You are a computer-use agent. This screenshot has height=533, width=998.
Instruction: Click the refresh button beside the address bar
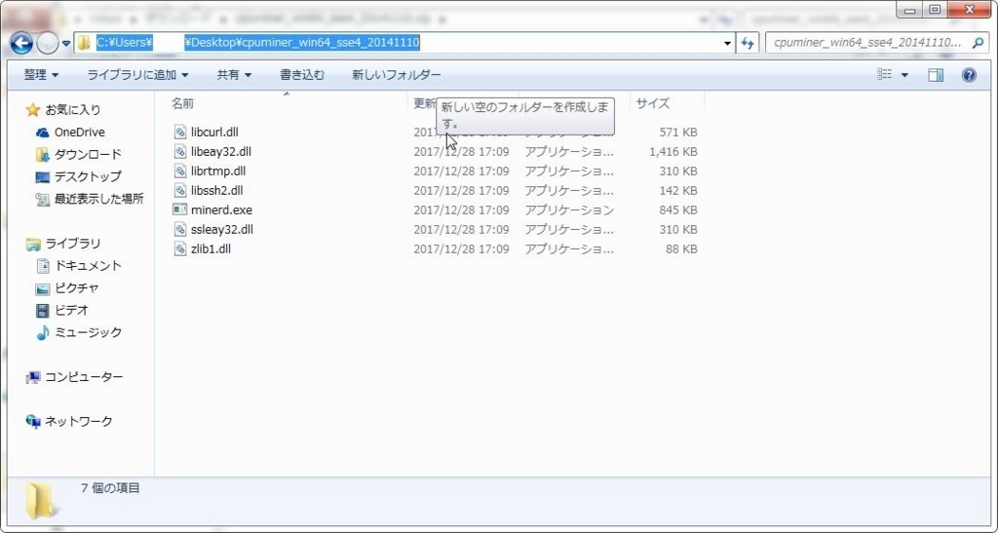click(x=748, y=43)
